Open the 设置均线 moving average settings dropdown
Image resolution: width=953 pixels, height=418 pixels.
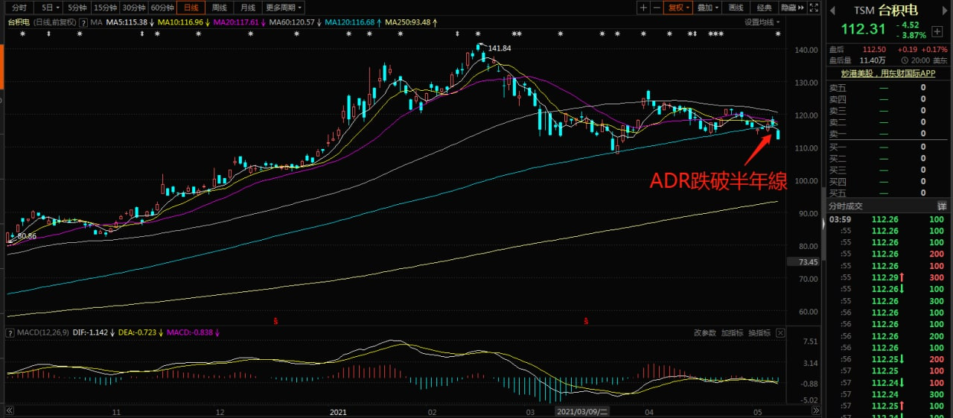(x=762, y=22)
